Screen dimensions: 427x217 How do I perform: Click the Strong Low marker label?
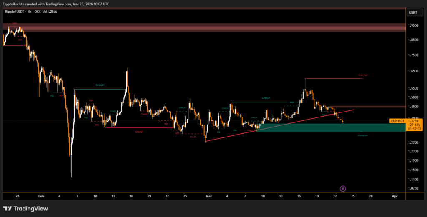tap(363, 135)
